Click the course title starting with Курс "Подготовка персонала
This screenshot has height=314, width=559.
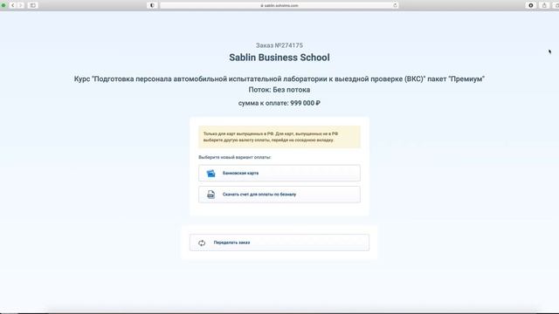tap(279, 78)
